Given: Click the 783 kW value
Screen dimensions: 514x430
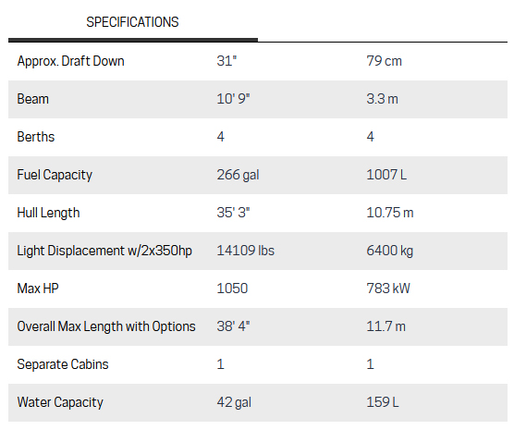Looking at the screenshot, I should click(388, 289).
